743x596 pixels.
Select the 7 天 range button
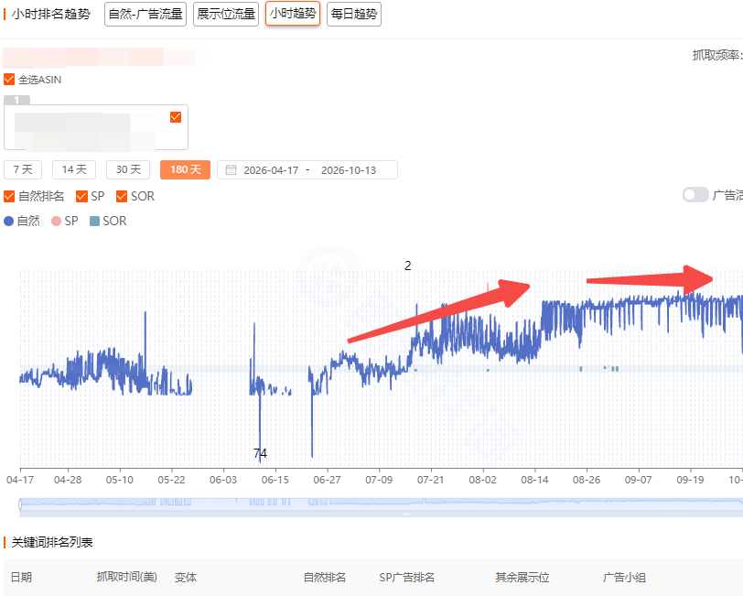point(23,169)
